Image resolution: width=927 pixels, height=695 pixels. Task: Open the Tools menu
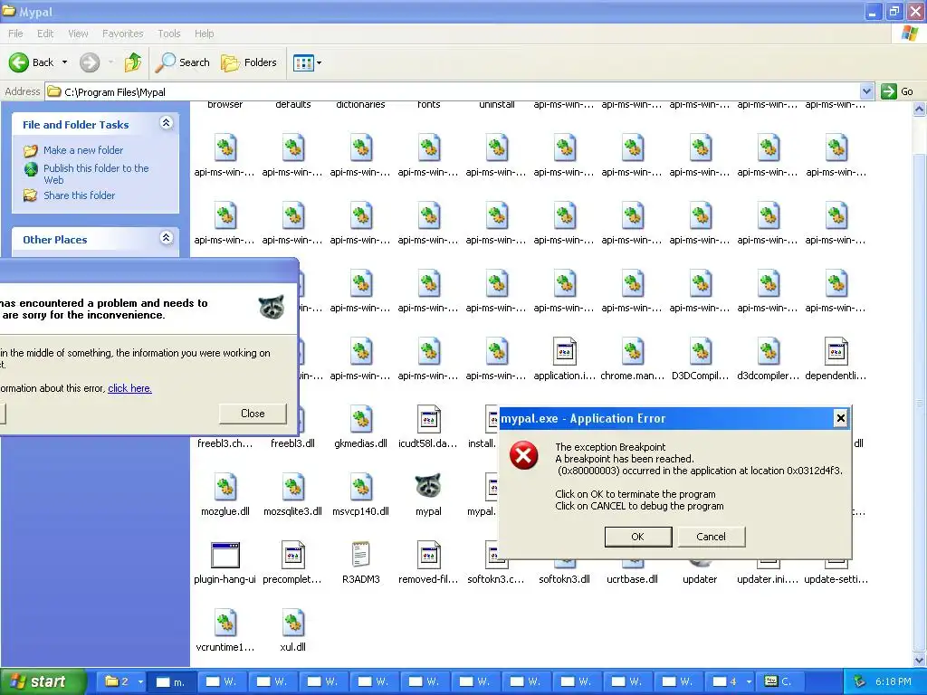click(169, 33)
